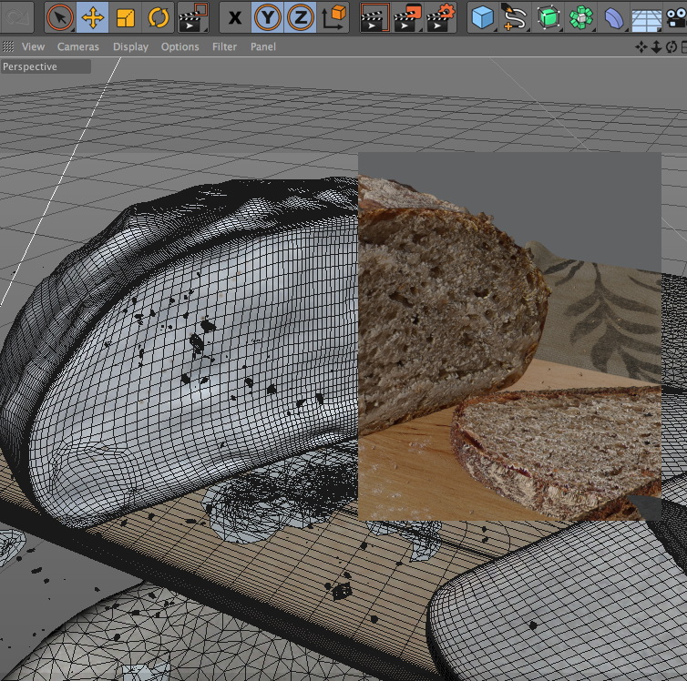
Task: Activate the Move tool
Action: click(92, 17)
